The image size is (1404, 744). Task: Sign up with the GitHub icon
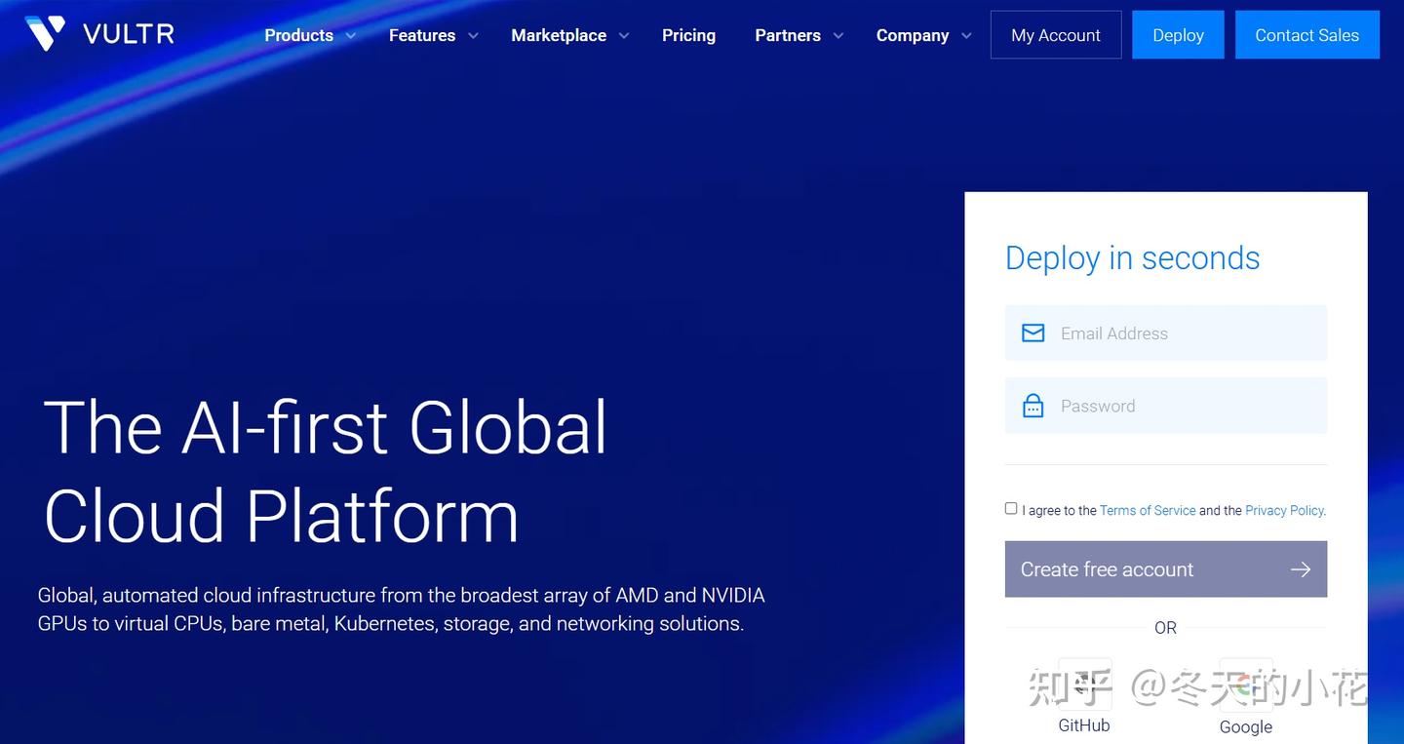pyautogui.click(x=1084, y=685)
